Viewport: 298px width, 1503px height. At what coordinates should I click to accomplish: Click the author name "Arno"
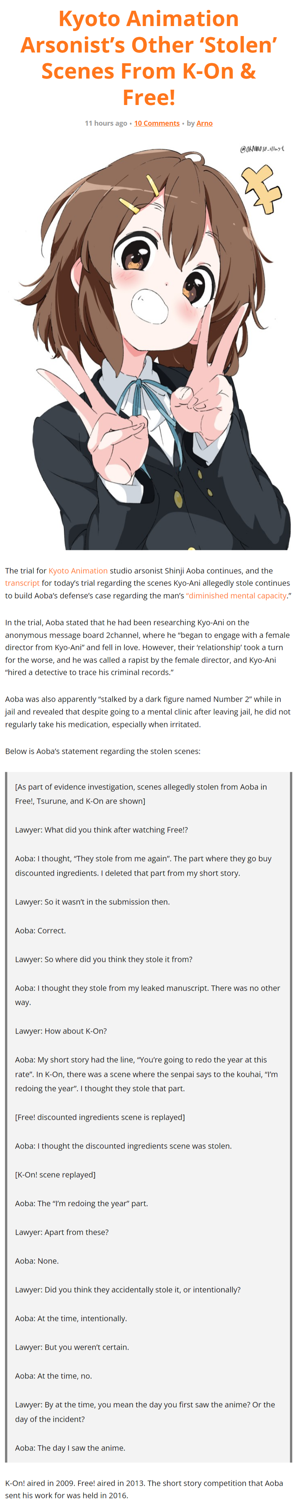[x=204, y=123]
